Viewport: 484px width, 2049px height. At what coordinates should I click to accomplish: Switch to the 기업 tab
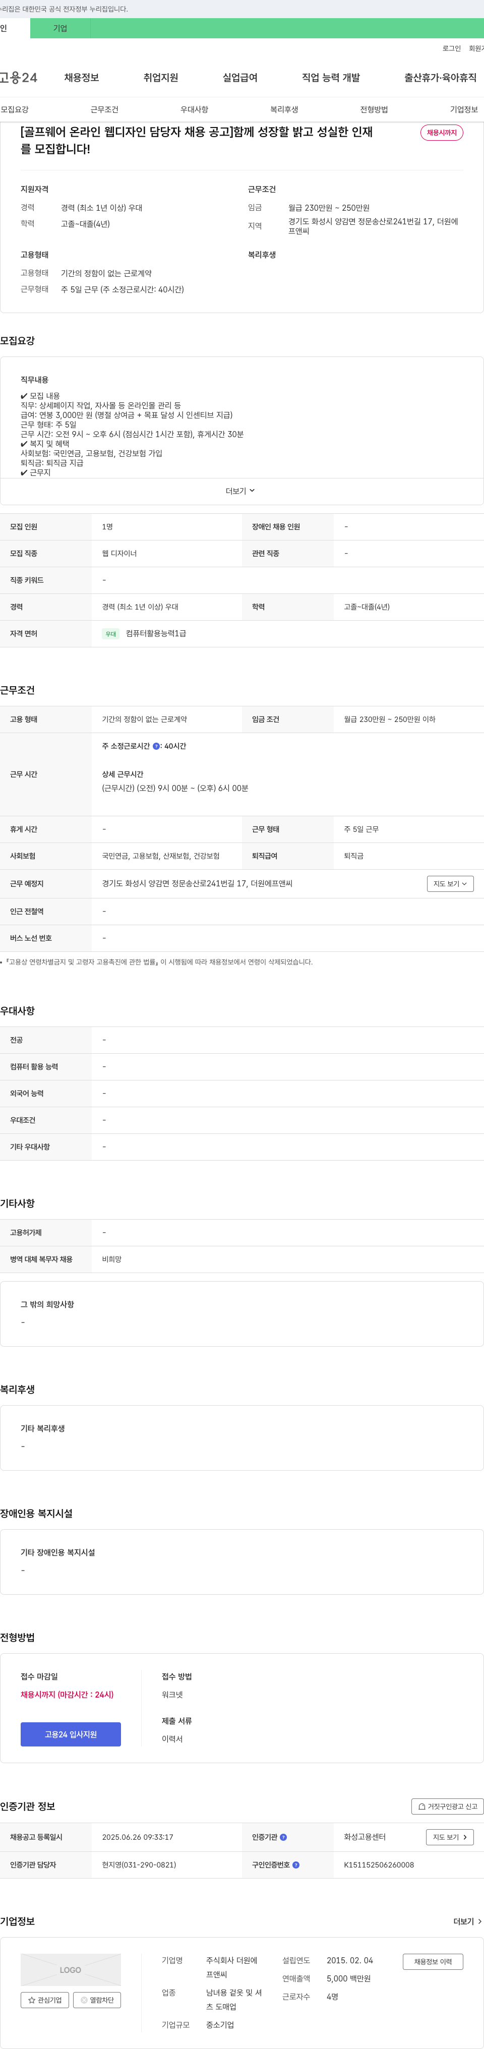point(60,28)
